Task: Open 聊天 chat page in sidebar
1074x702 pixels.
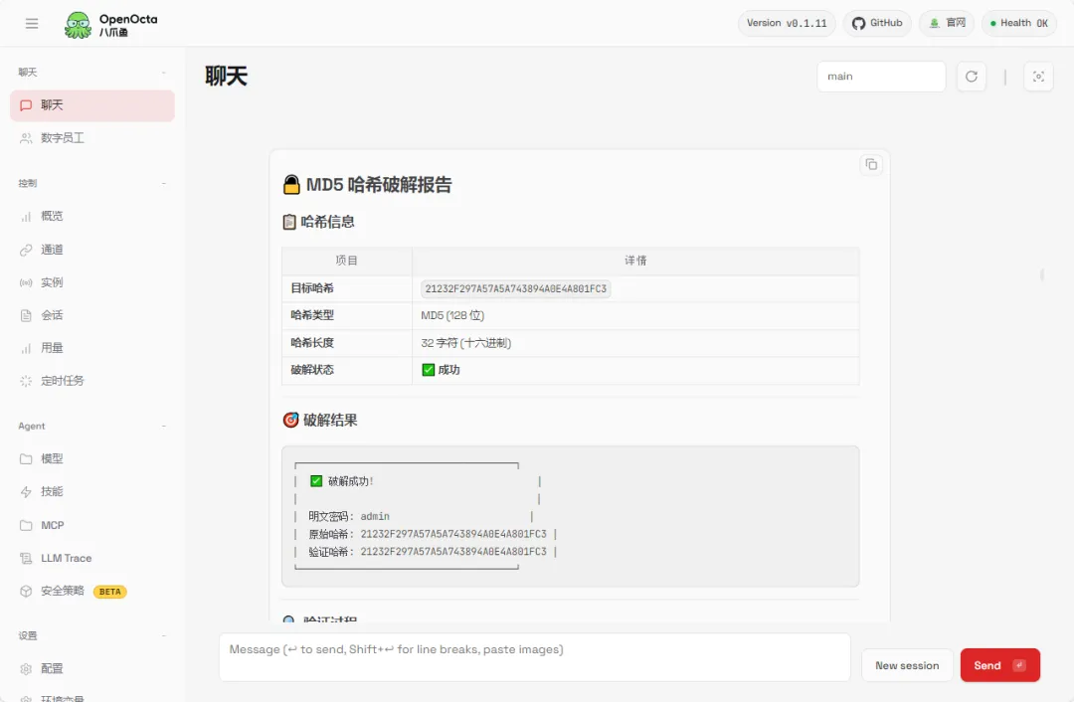Action: point(92,105)
